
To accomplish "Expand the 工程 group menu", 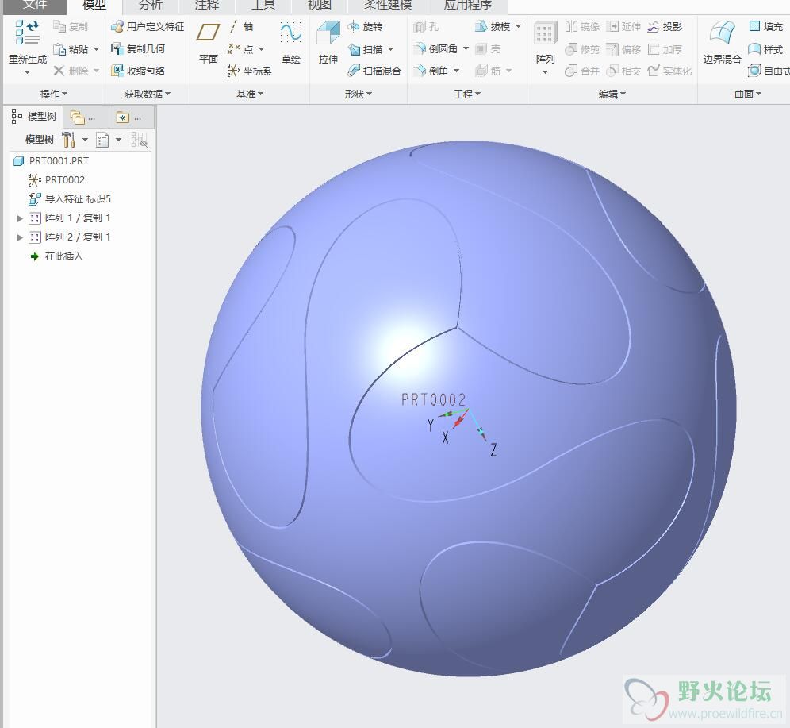I will (467, 94).
